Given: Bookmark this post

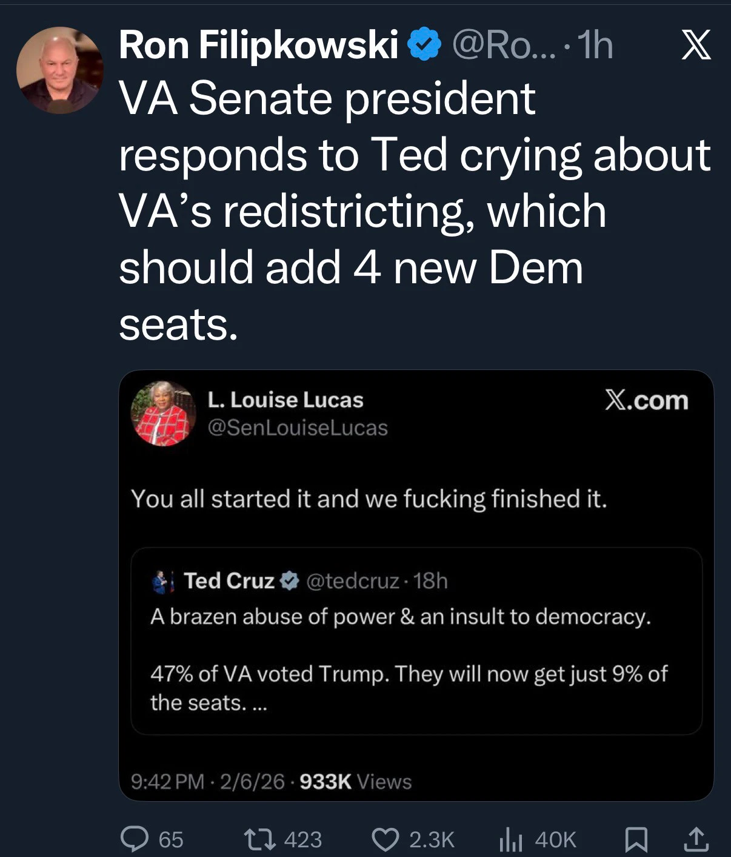Looking at the screenshot, I should click(636, 839).
